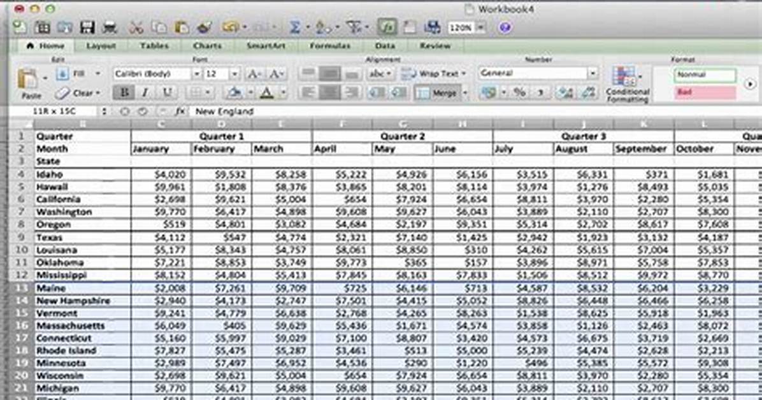This screenshot has height=400, width=762.
Task: Click the formula bar showing New England
Action: click(477, 111)
